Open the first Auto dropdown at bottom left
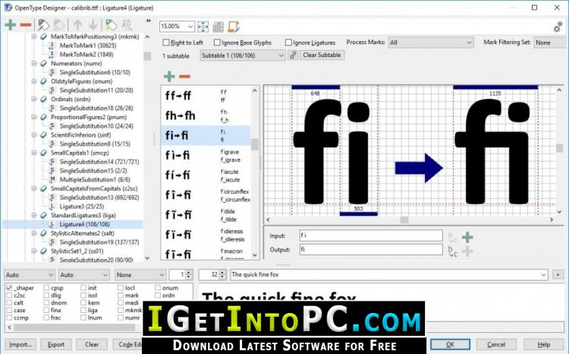569x354 pixels. [30, 275]
